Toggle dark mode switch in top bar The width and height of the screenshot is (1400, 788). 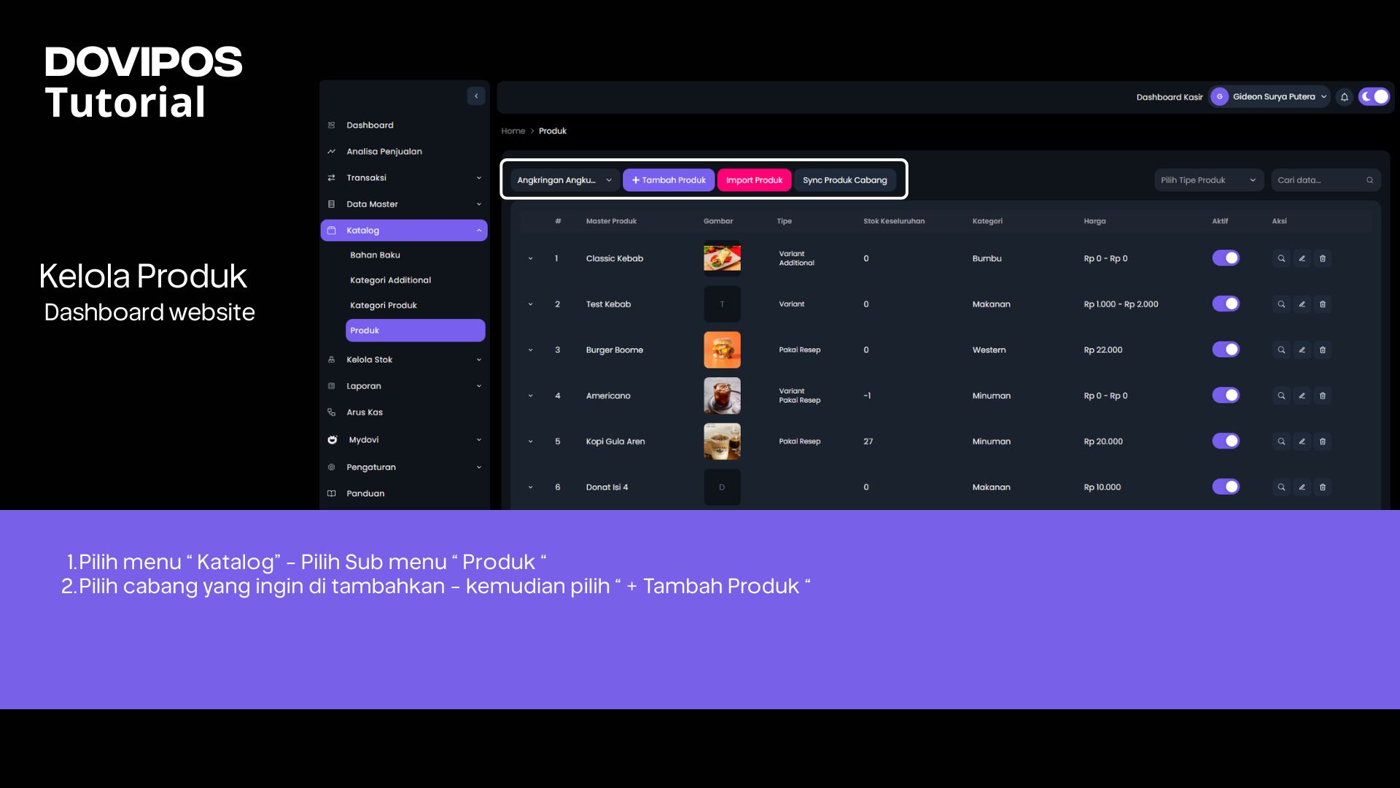pyautogui.click(x=1374, y=97)
